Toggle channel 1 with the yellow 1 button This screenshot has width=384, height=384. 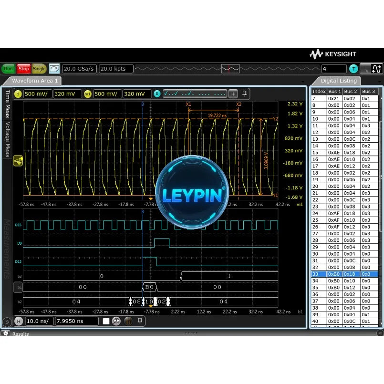(18, 94)
